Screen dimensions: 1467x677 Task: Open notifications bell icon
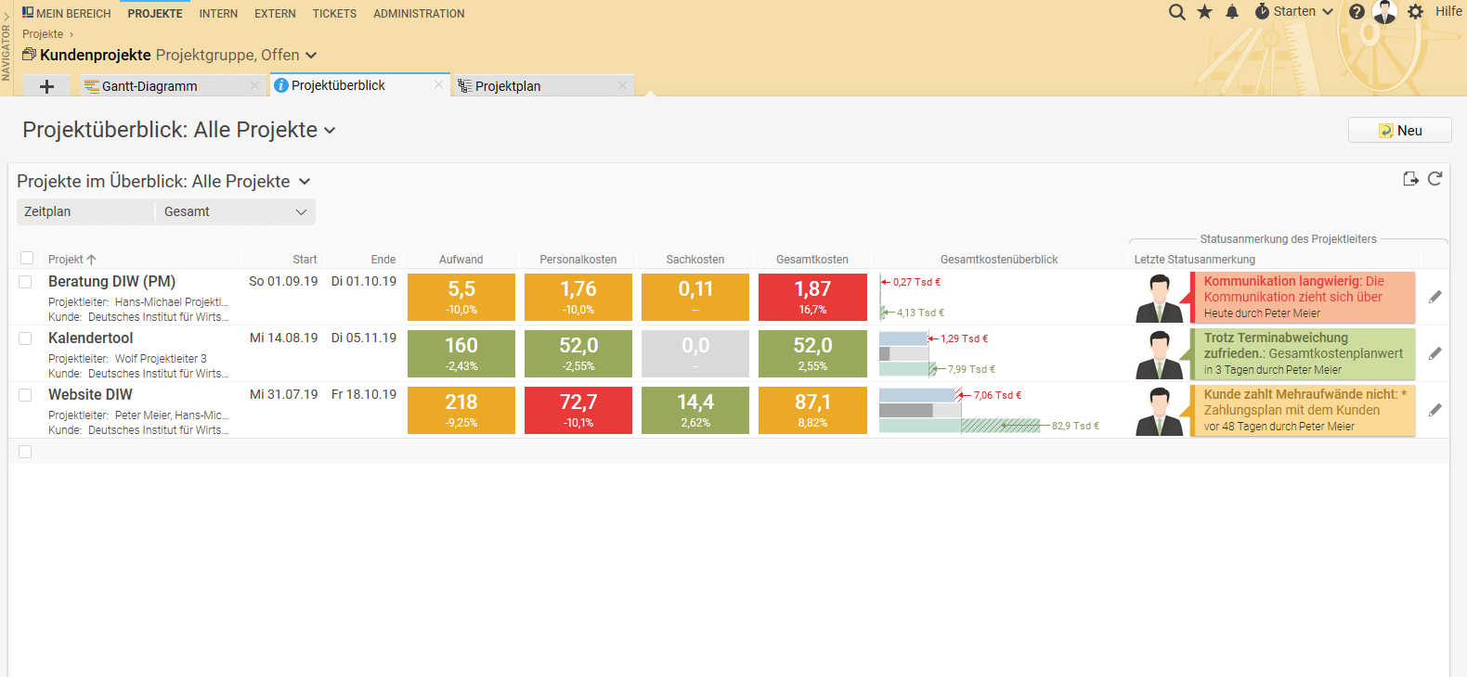point(1232,12)
